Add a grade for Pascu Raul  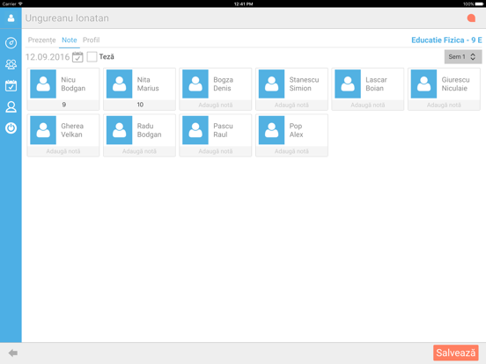pyautogui.click(x=216, y=151)
